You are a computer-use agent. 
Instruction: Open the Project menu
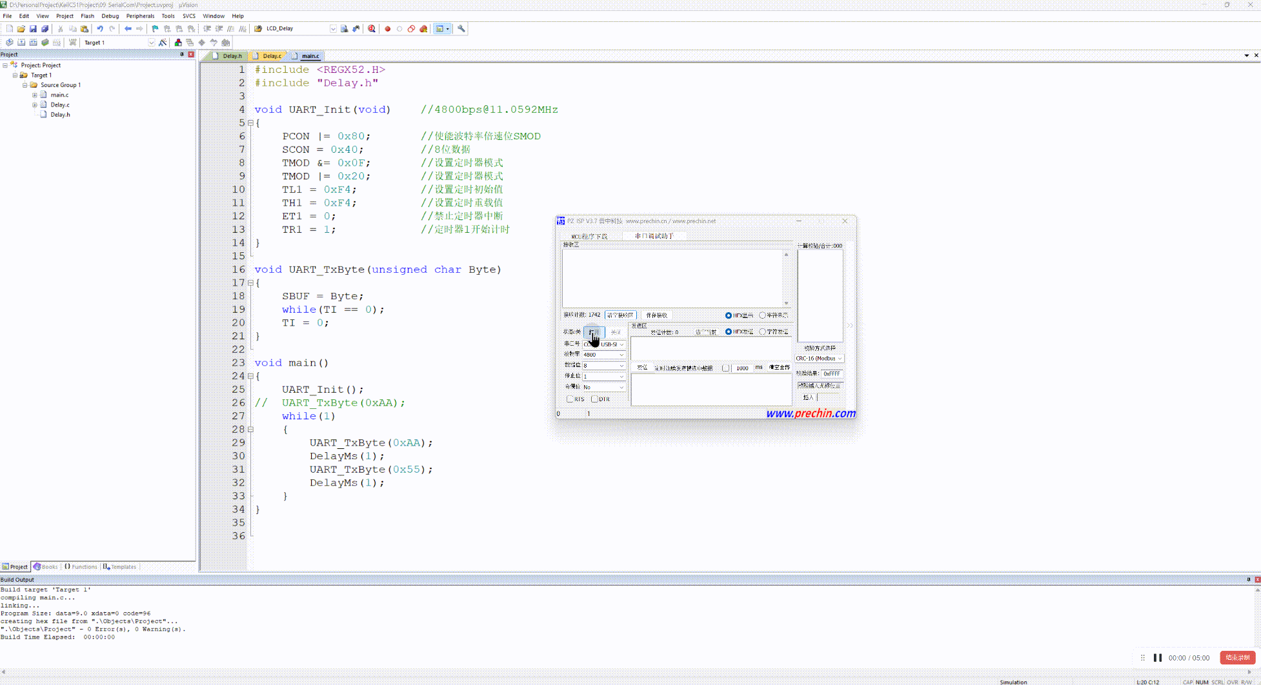coord(65,16)
